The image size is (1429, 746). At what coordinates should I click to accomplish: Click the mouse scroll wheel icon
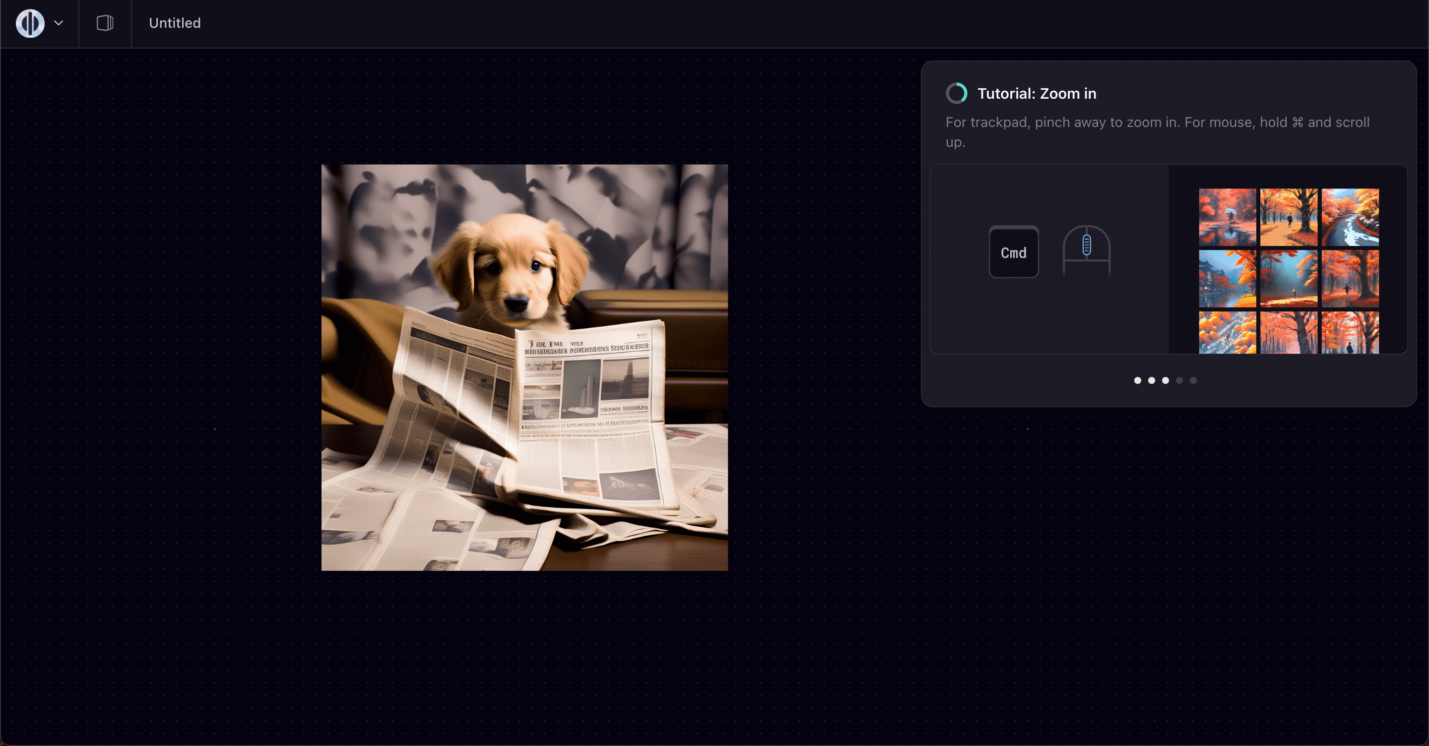[1086, 246]
